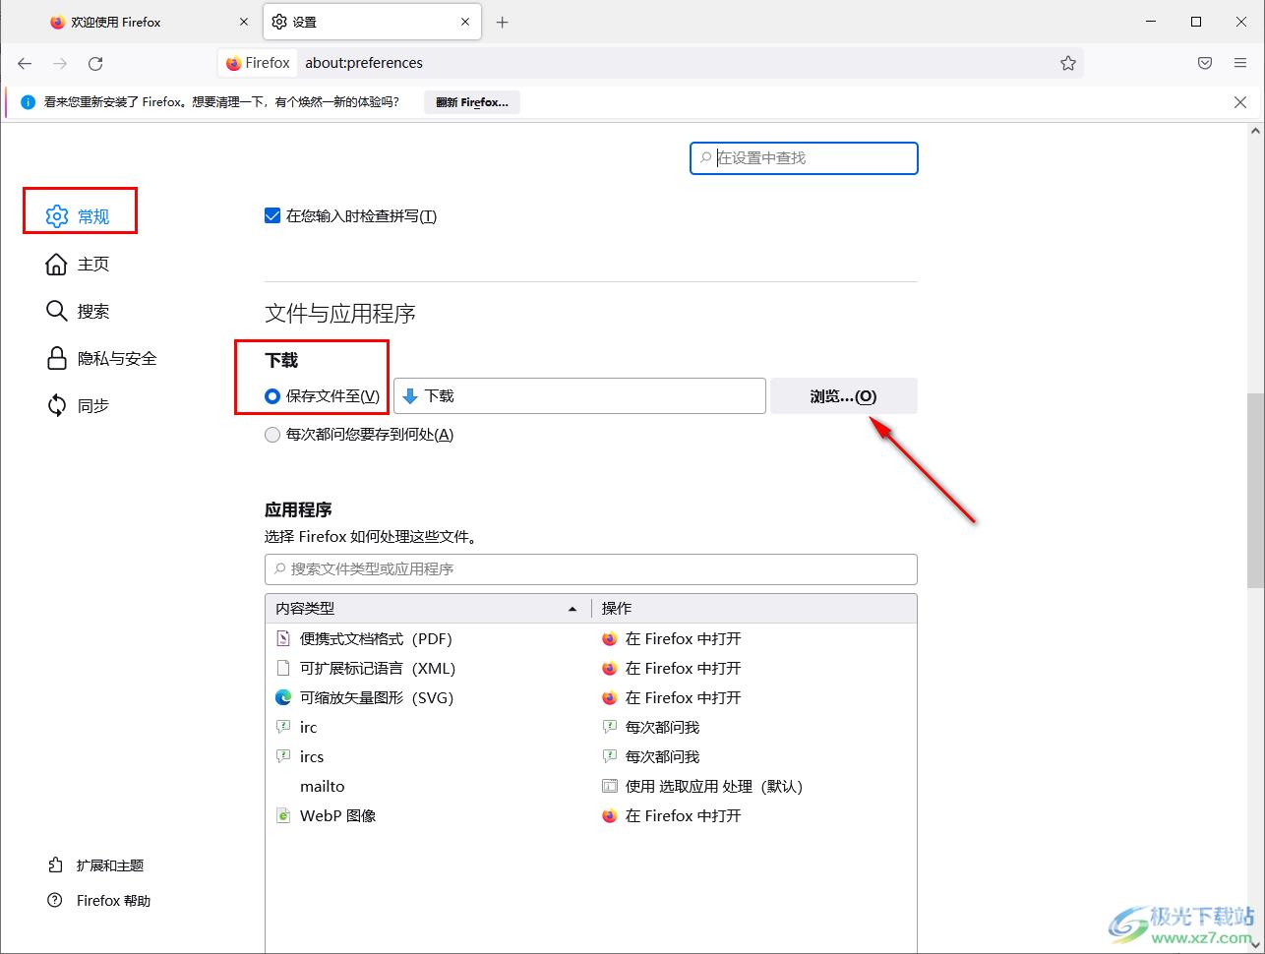
Task: Open the 搜索 settings category
Action: click(79, 311)
